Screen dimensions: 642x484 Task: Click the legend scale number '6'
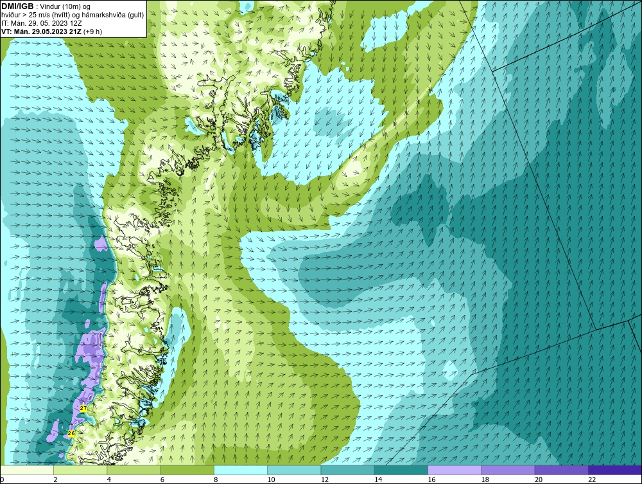(x=162, y=480)
